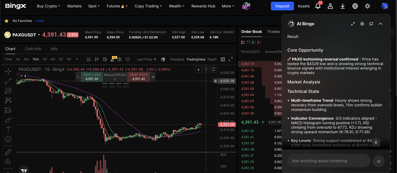Image resolution: width=397 pixels, height=173 pixels.
Task: Open the Trades tab
Action: 274,32
